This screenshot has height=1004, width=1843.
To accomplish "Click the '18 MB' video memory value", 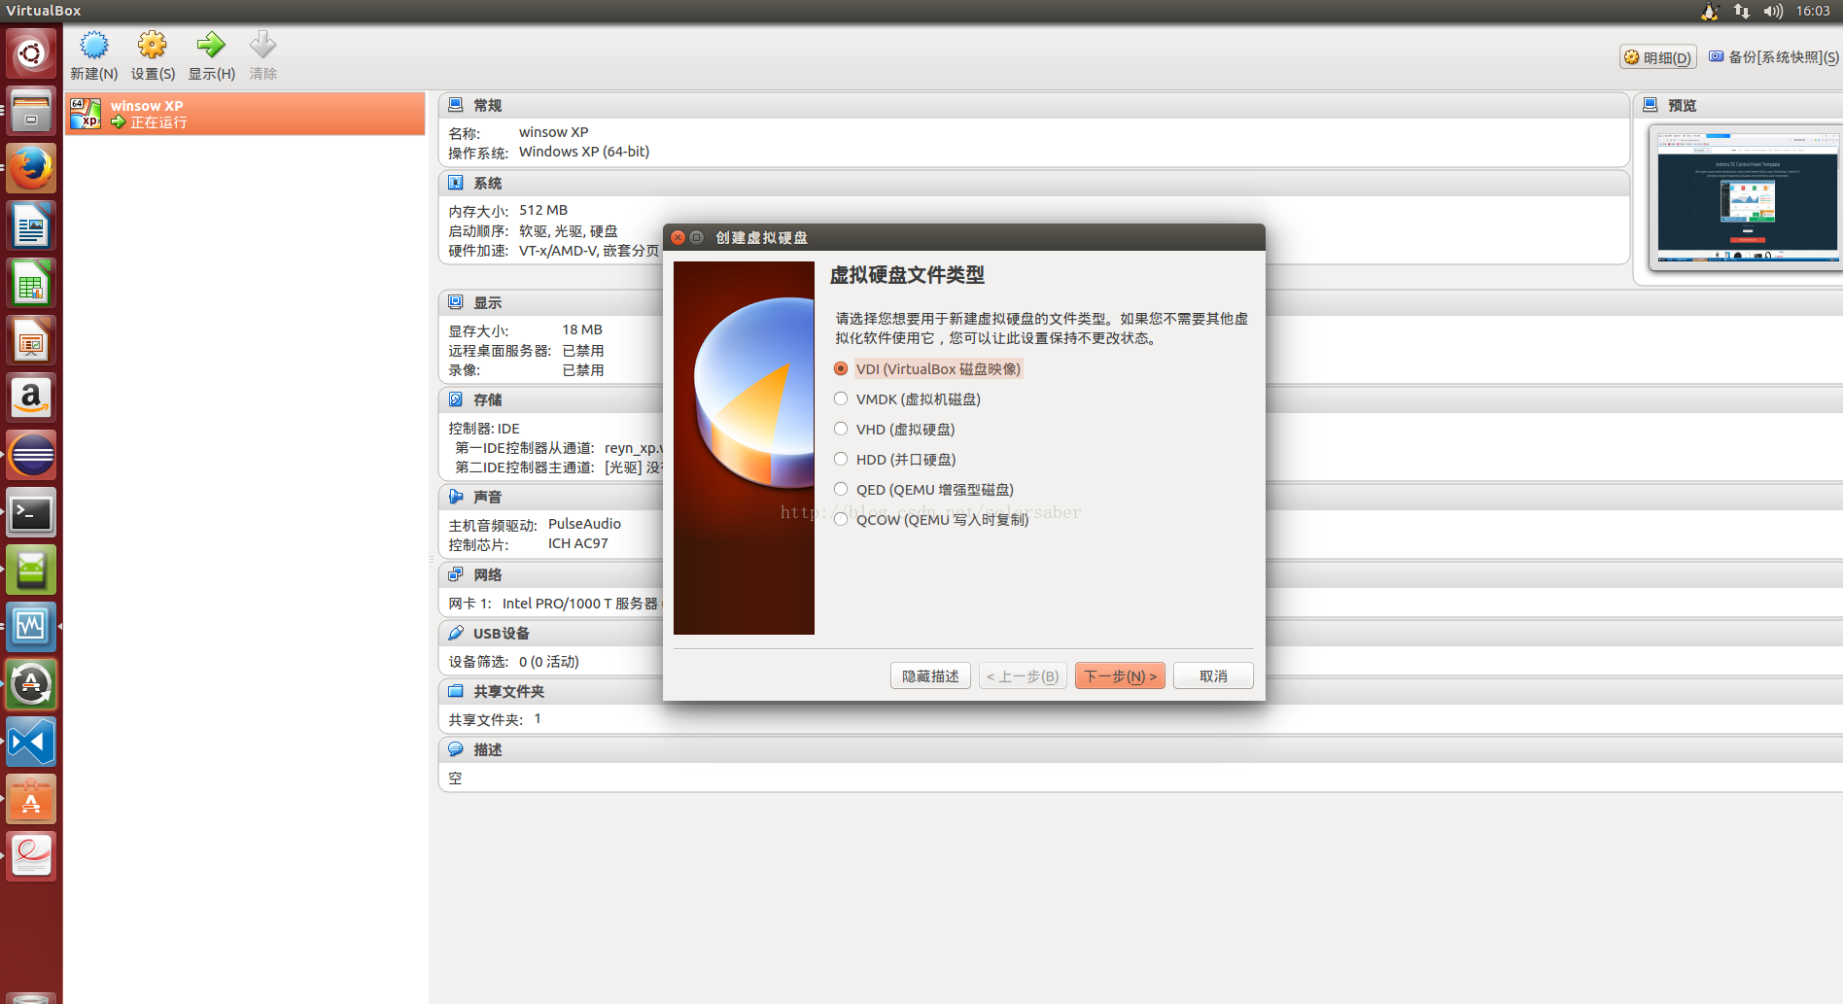I will coord(582,329).
